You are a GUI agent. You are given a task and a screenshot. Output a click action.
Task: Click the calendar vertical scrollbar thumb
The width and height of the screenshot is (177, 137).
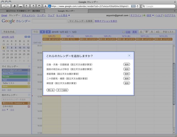(x=174, y=84)
